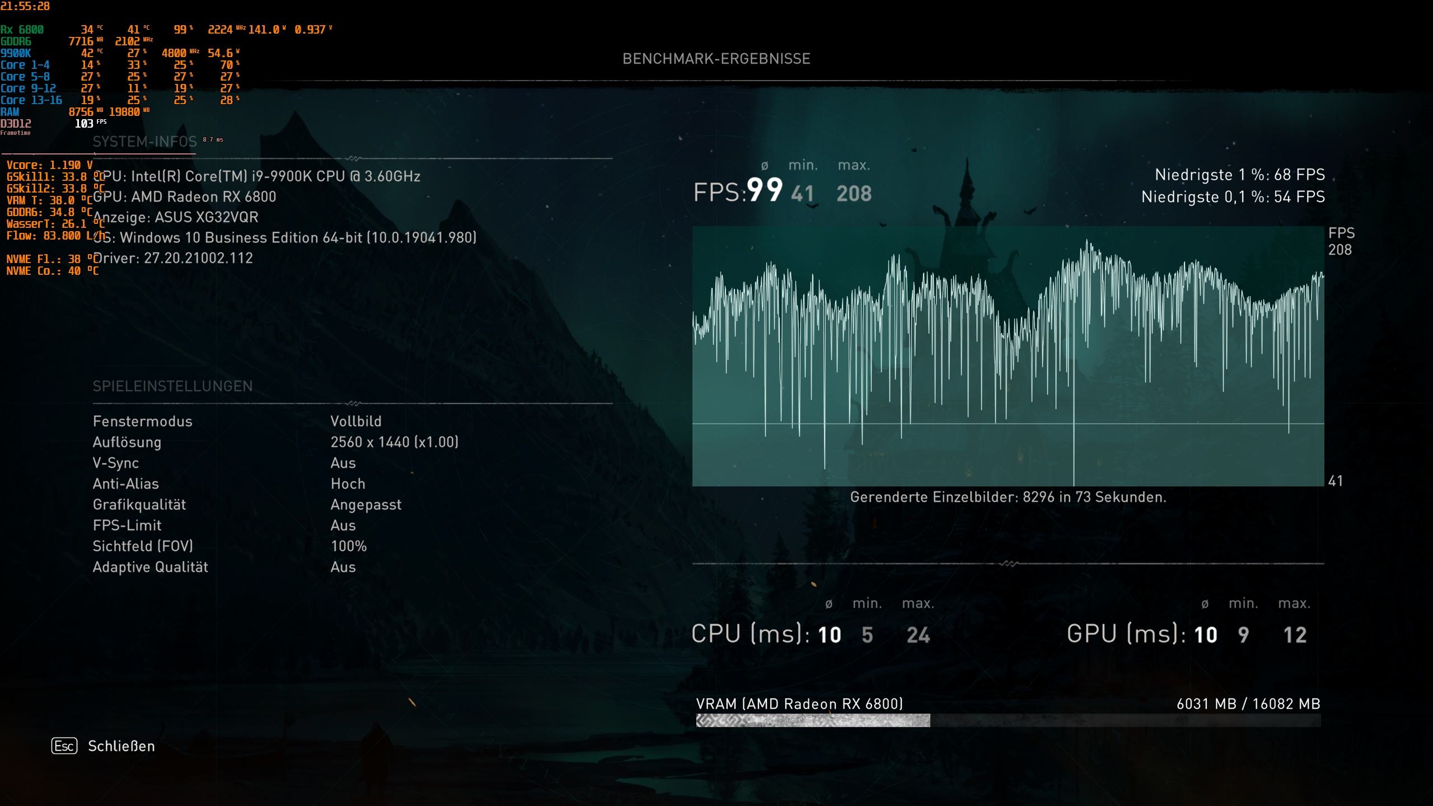Click the Core 1-4 overlay row label
The width and height of the screenshot is (1433, 806).
pyautogui.click(x=25, y=65)
